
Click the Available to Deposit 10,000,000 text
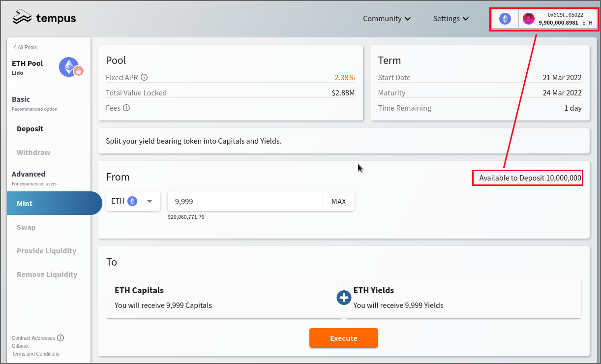click(x=530, y=178)
